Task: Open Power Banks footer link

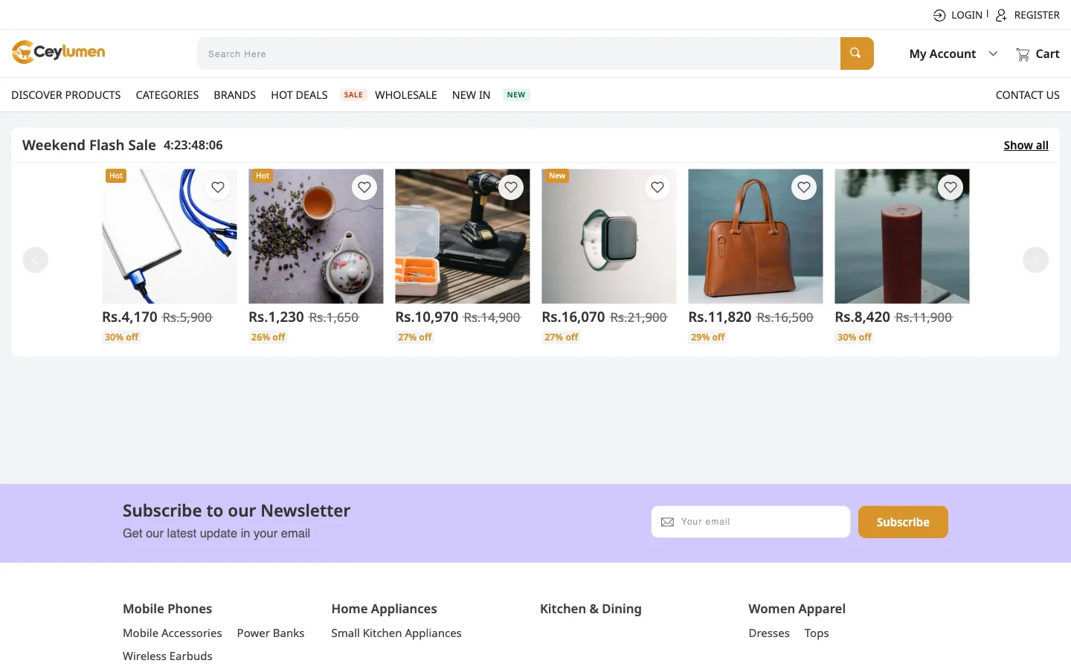Action: coord(271,633)
